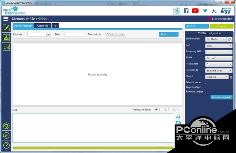Set verbosity level to 3
236x153 pixels.
coord(175,110)
